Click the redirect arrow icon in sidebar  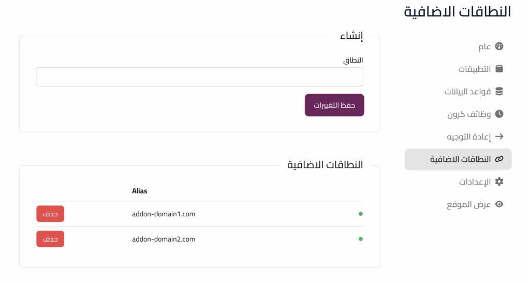point(499,137)
